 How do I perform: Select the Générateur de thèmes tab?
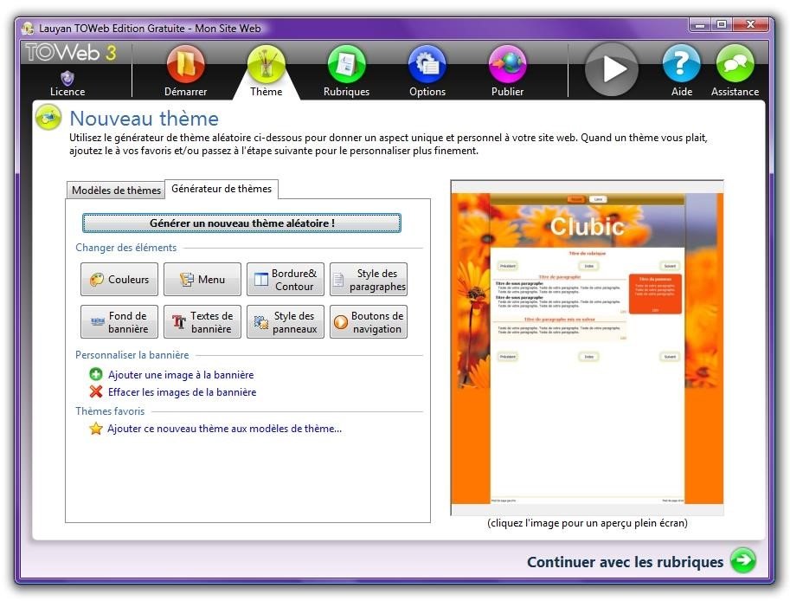[222, 189]
